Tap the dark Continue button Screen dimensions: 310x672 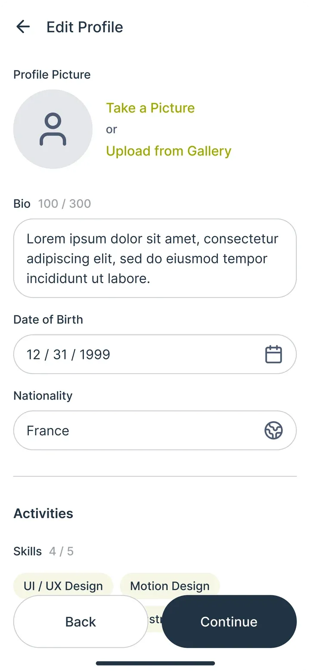(229, 622)
